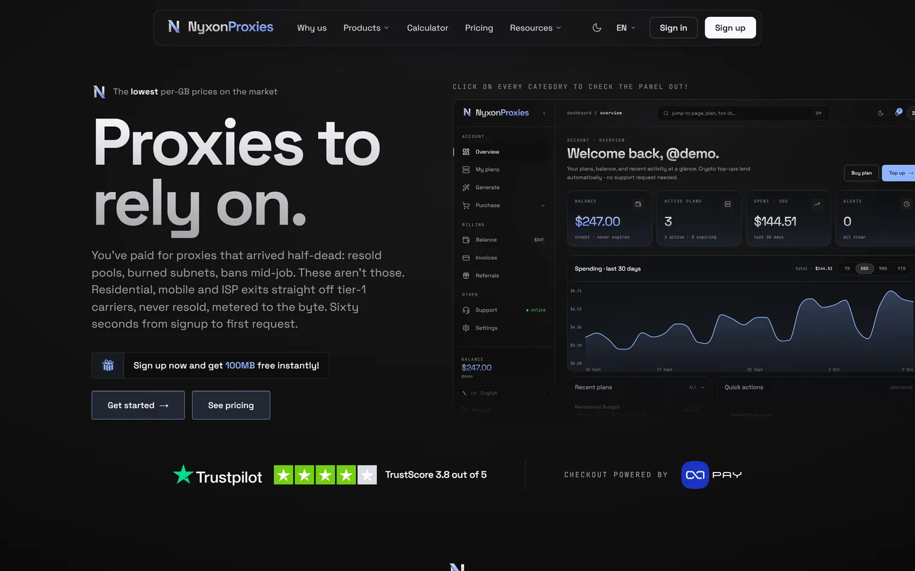Viewport: 915px width, 571px height.
Task: Click the Referrals gift icon in the sidebar
Action: pyautogui.click(x=466, y=276)
